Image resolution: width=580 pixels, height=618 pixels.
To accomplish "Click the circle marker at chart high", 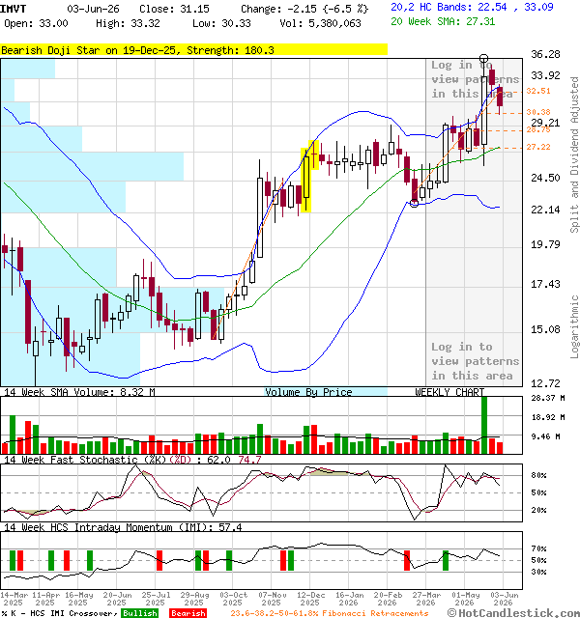I will (x=483, y=58).
